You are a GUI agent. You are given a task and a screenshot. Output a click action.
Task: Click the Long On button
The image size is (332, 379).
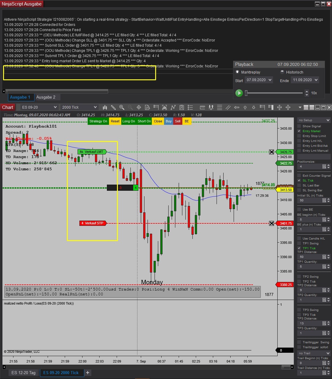tap(129, 121)
